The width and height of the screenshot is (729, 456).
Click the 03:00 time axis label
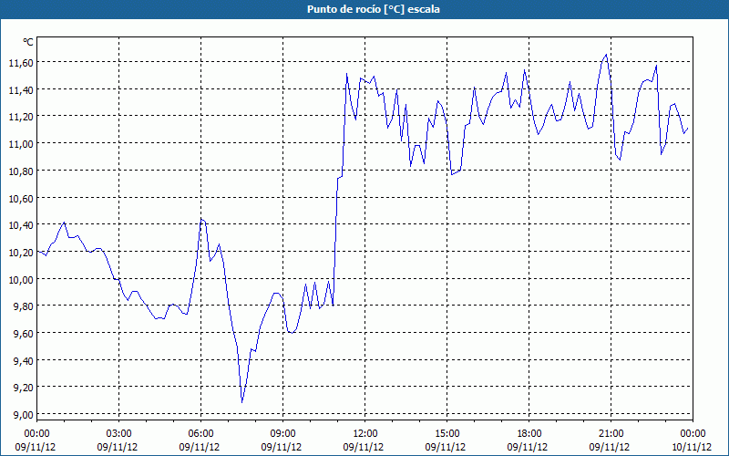click(x=119, y=434)
